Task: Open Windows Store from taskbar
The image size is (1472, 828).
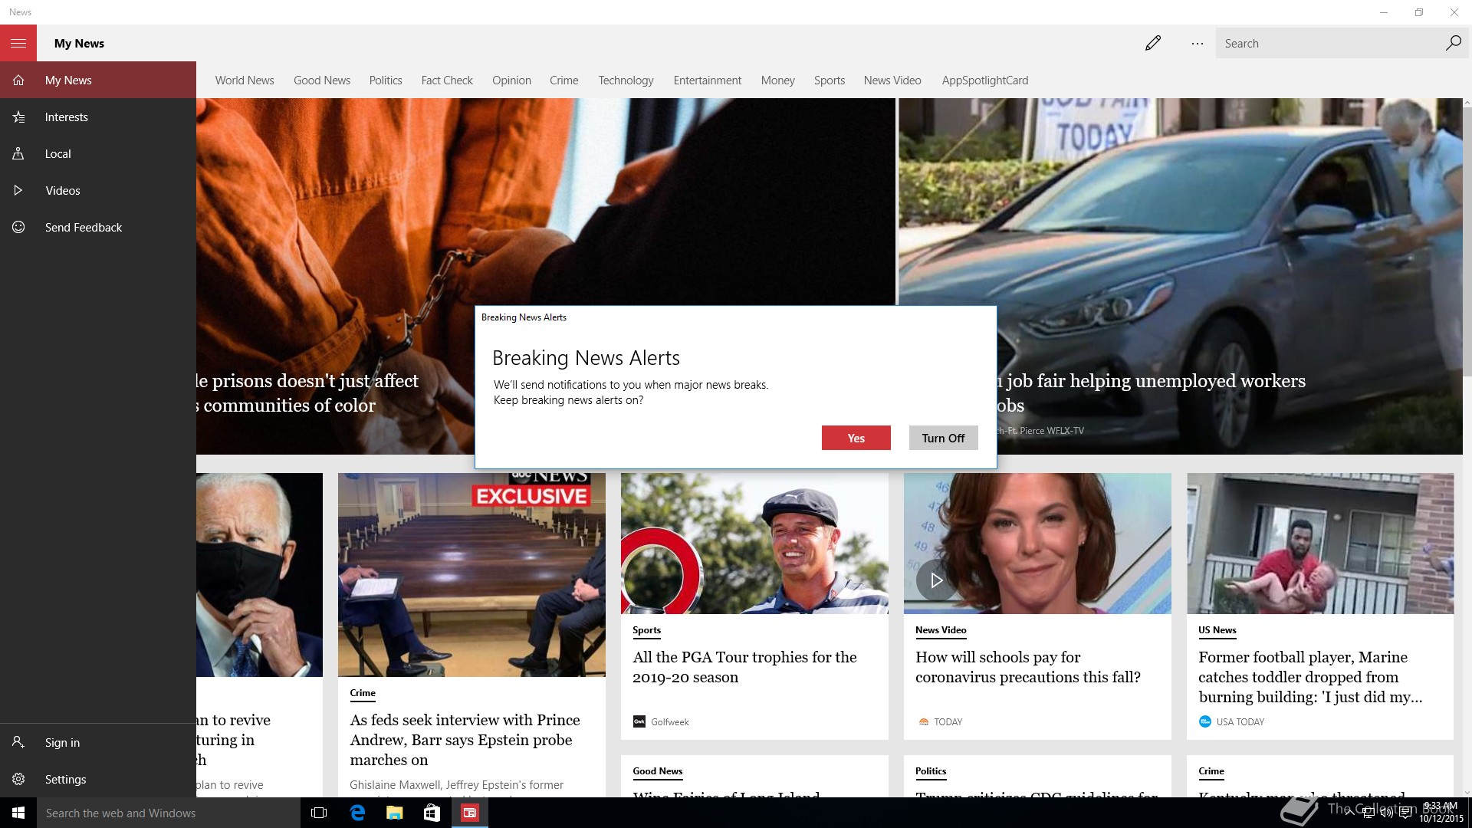Action: 432,813
